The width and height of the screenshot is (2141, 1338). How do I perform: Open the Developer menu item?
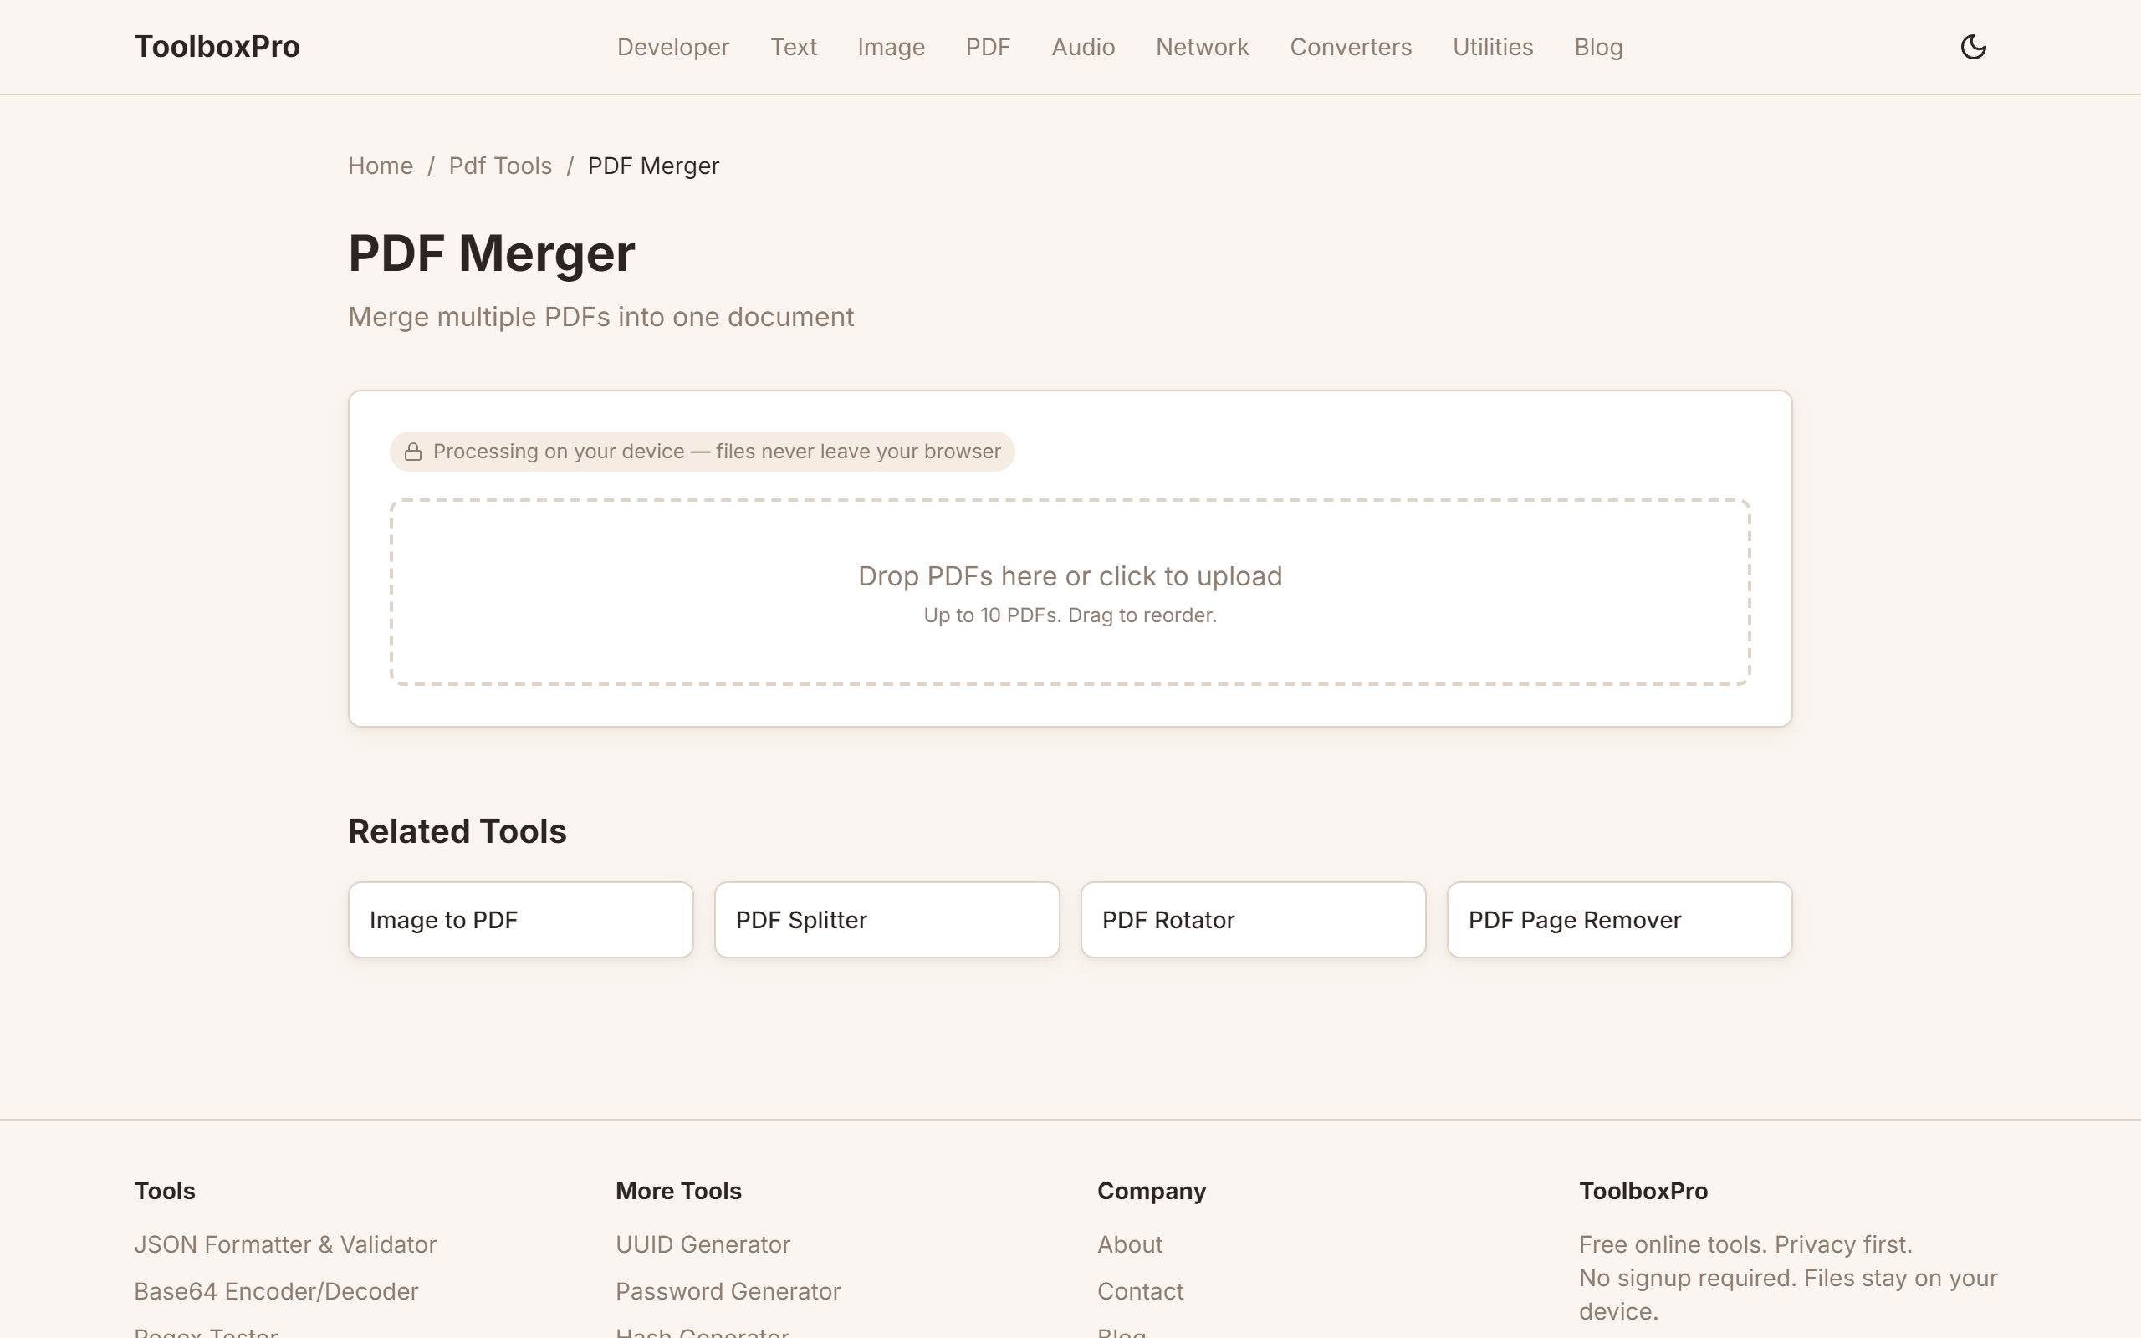[672, 47]
